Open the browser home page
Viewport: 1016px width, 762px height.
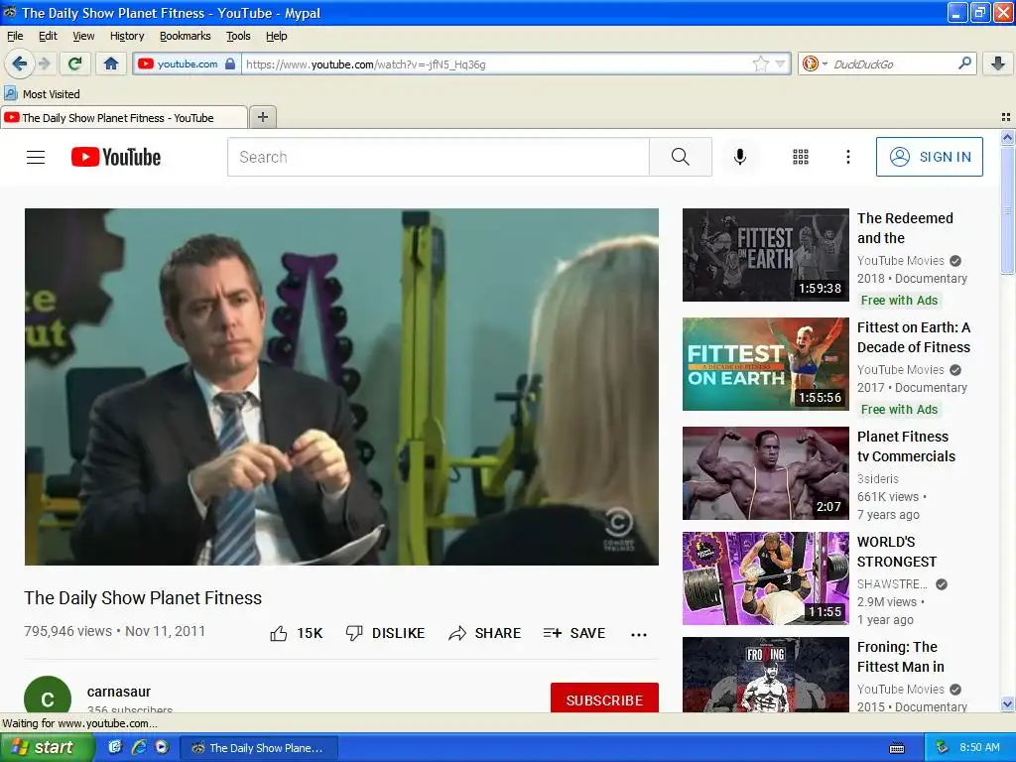coord(111,63)
